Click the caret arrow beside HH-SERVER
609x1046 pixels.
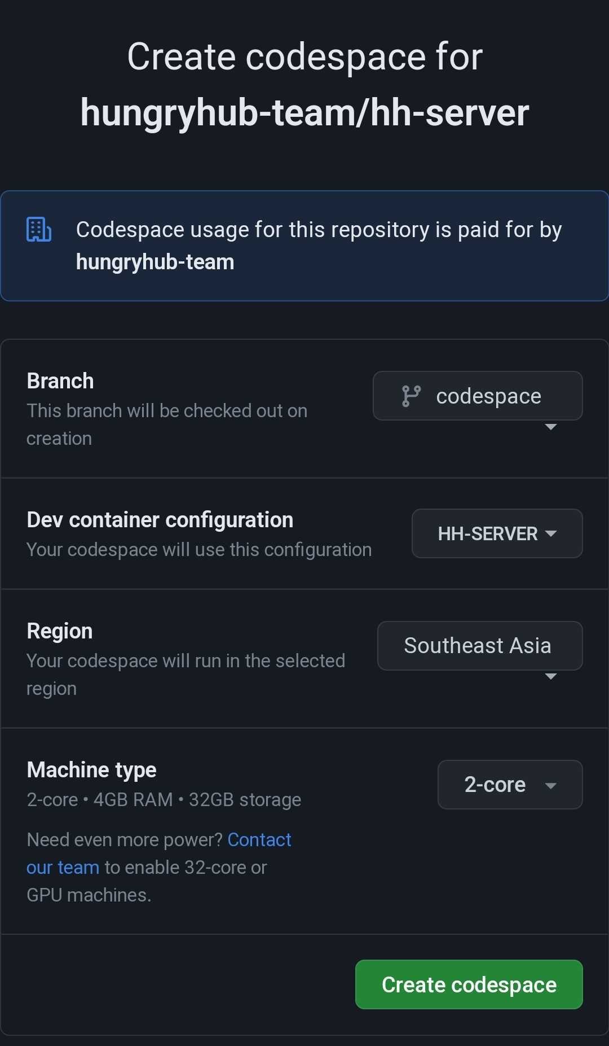551,533
